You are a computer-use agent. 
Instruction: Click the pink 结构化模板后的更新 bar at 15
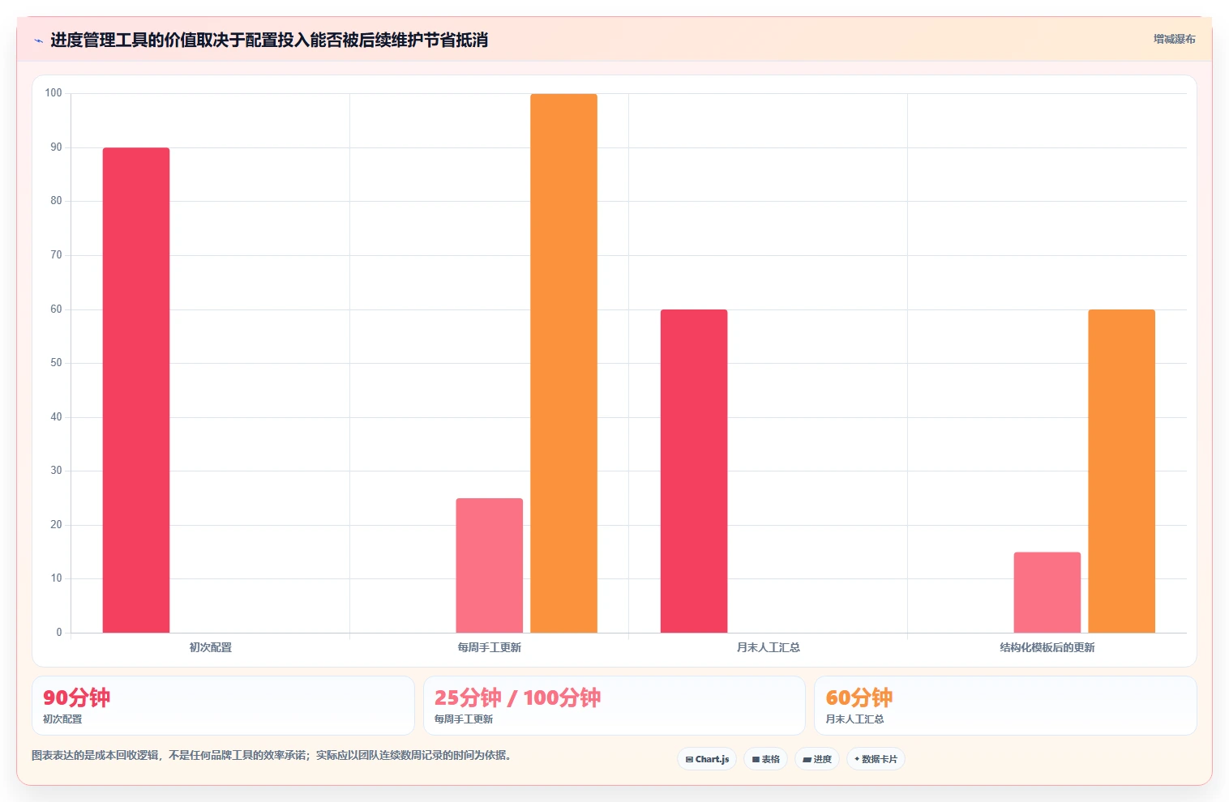pos(1047,592)
